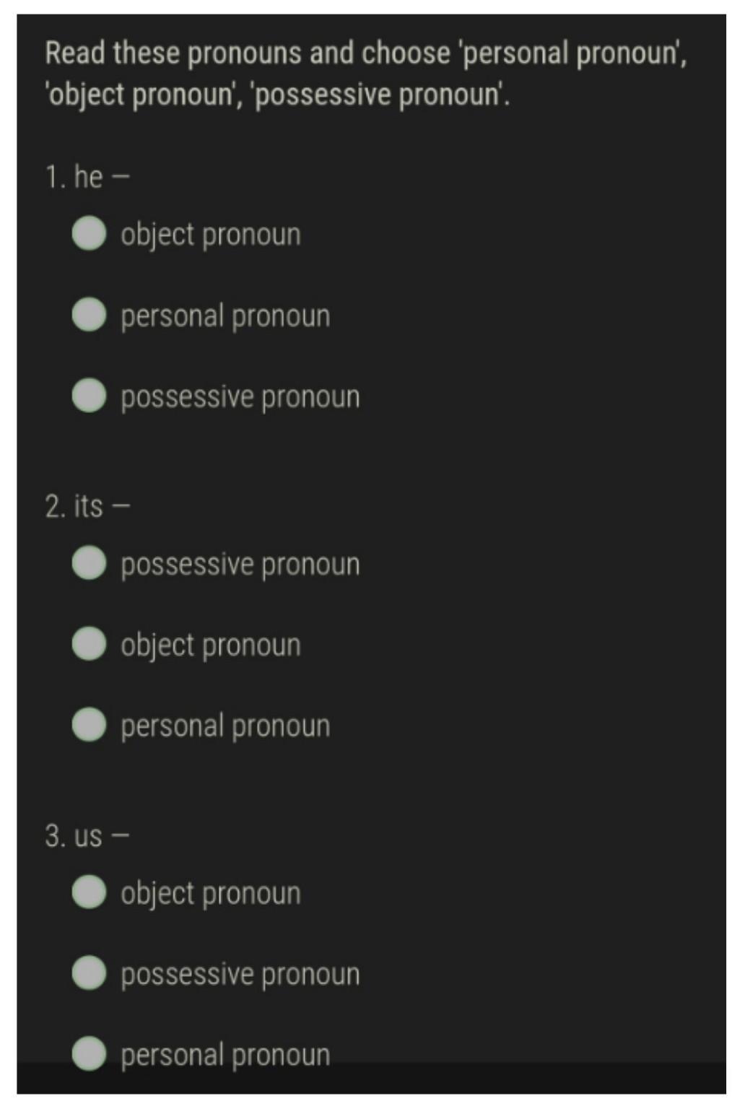Click the 'possessive pronoun' label text under 'us'
This screenshot has height=1114, width=745.
click(240, 975)
